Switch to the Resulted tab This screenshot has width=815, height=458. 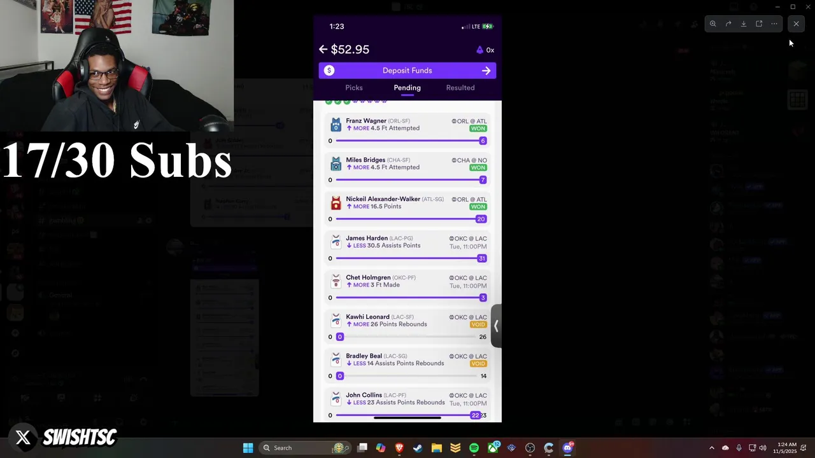point(460,88)
